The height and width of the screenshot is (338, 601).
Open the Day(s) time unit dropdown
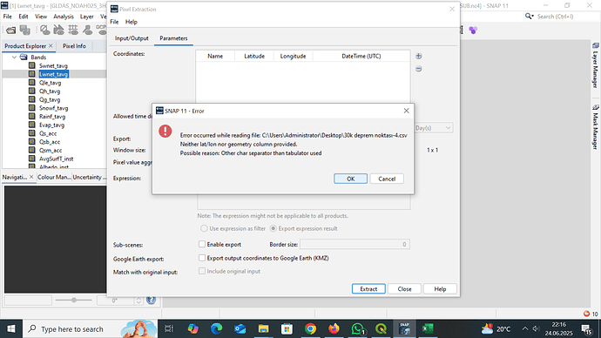click(x=434, y=127)
